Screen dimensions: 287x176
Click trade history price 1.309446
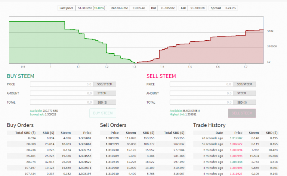[236, 162]
